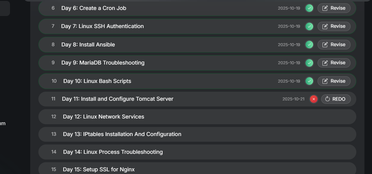Click green checkmark for Linux Bash Scripts
The height and width of the screenshot is (174, 372).
[309, 81]
